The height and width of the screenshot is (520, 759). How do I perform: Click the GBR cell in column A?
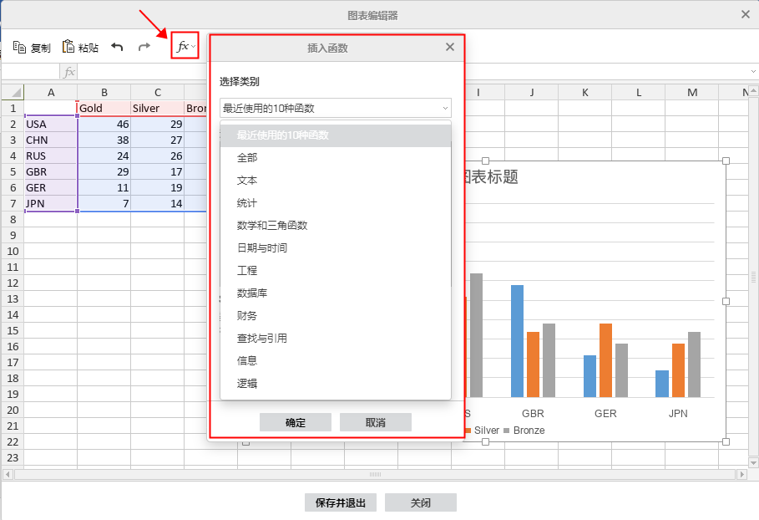pos(51,171)
